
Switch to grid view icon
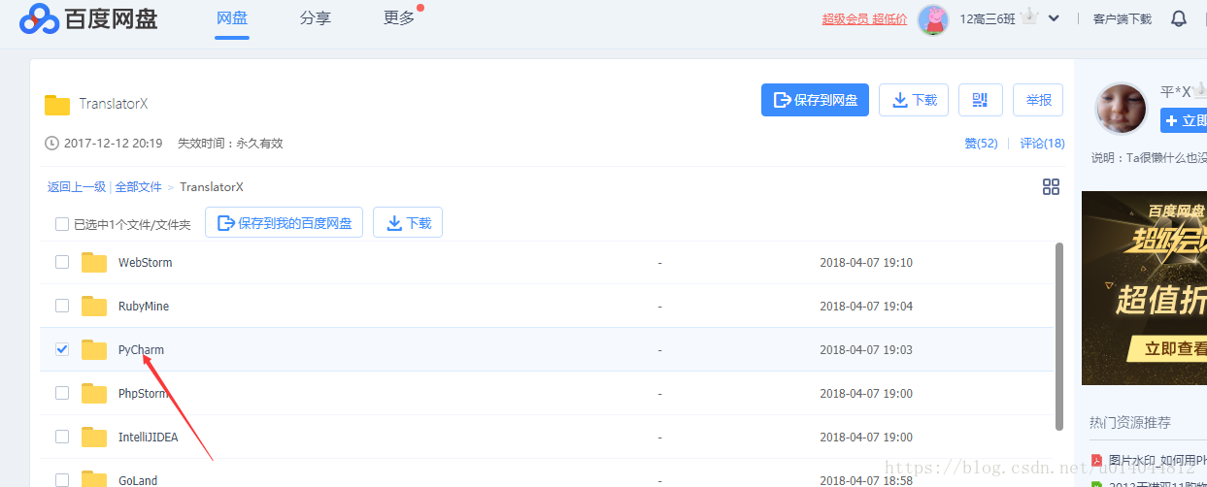1051,186
